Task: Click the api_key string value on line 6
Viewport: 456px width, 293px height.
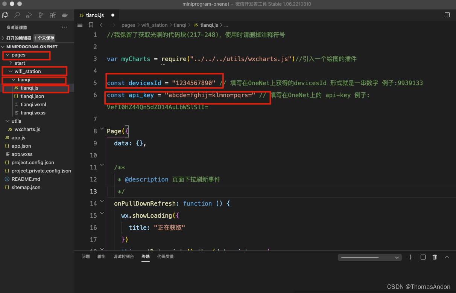Action: (x=210, y=95)
